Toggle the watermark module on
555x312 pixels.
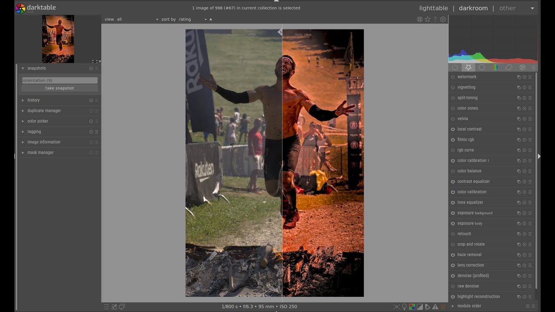pyautogui.click(x=453, y=77)
